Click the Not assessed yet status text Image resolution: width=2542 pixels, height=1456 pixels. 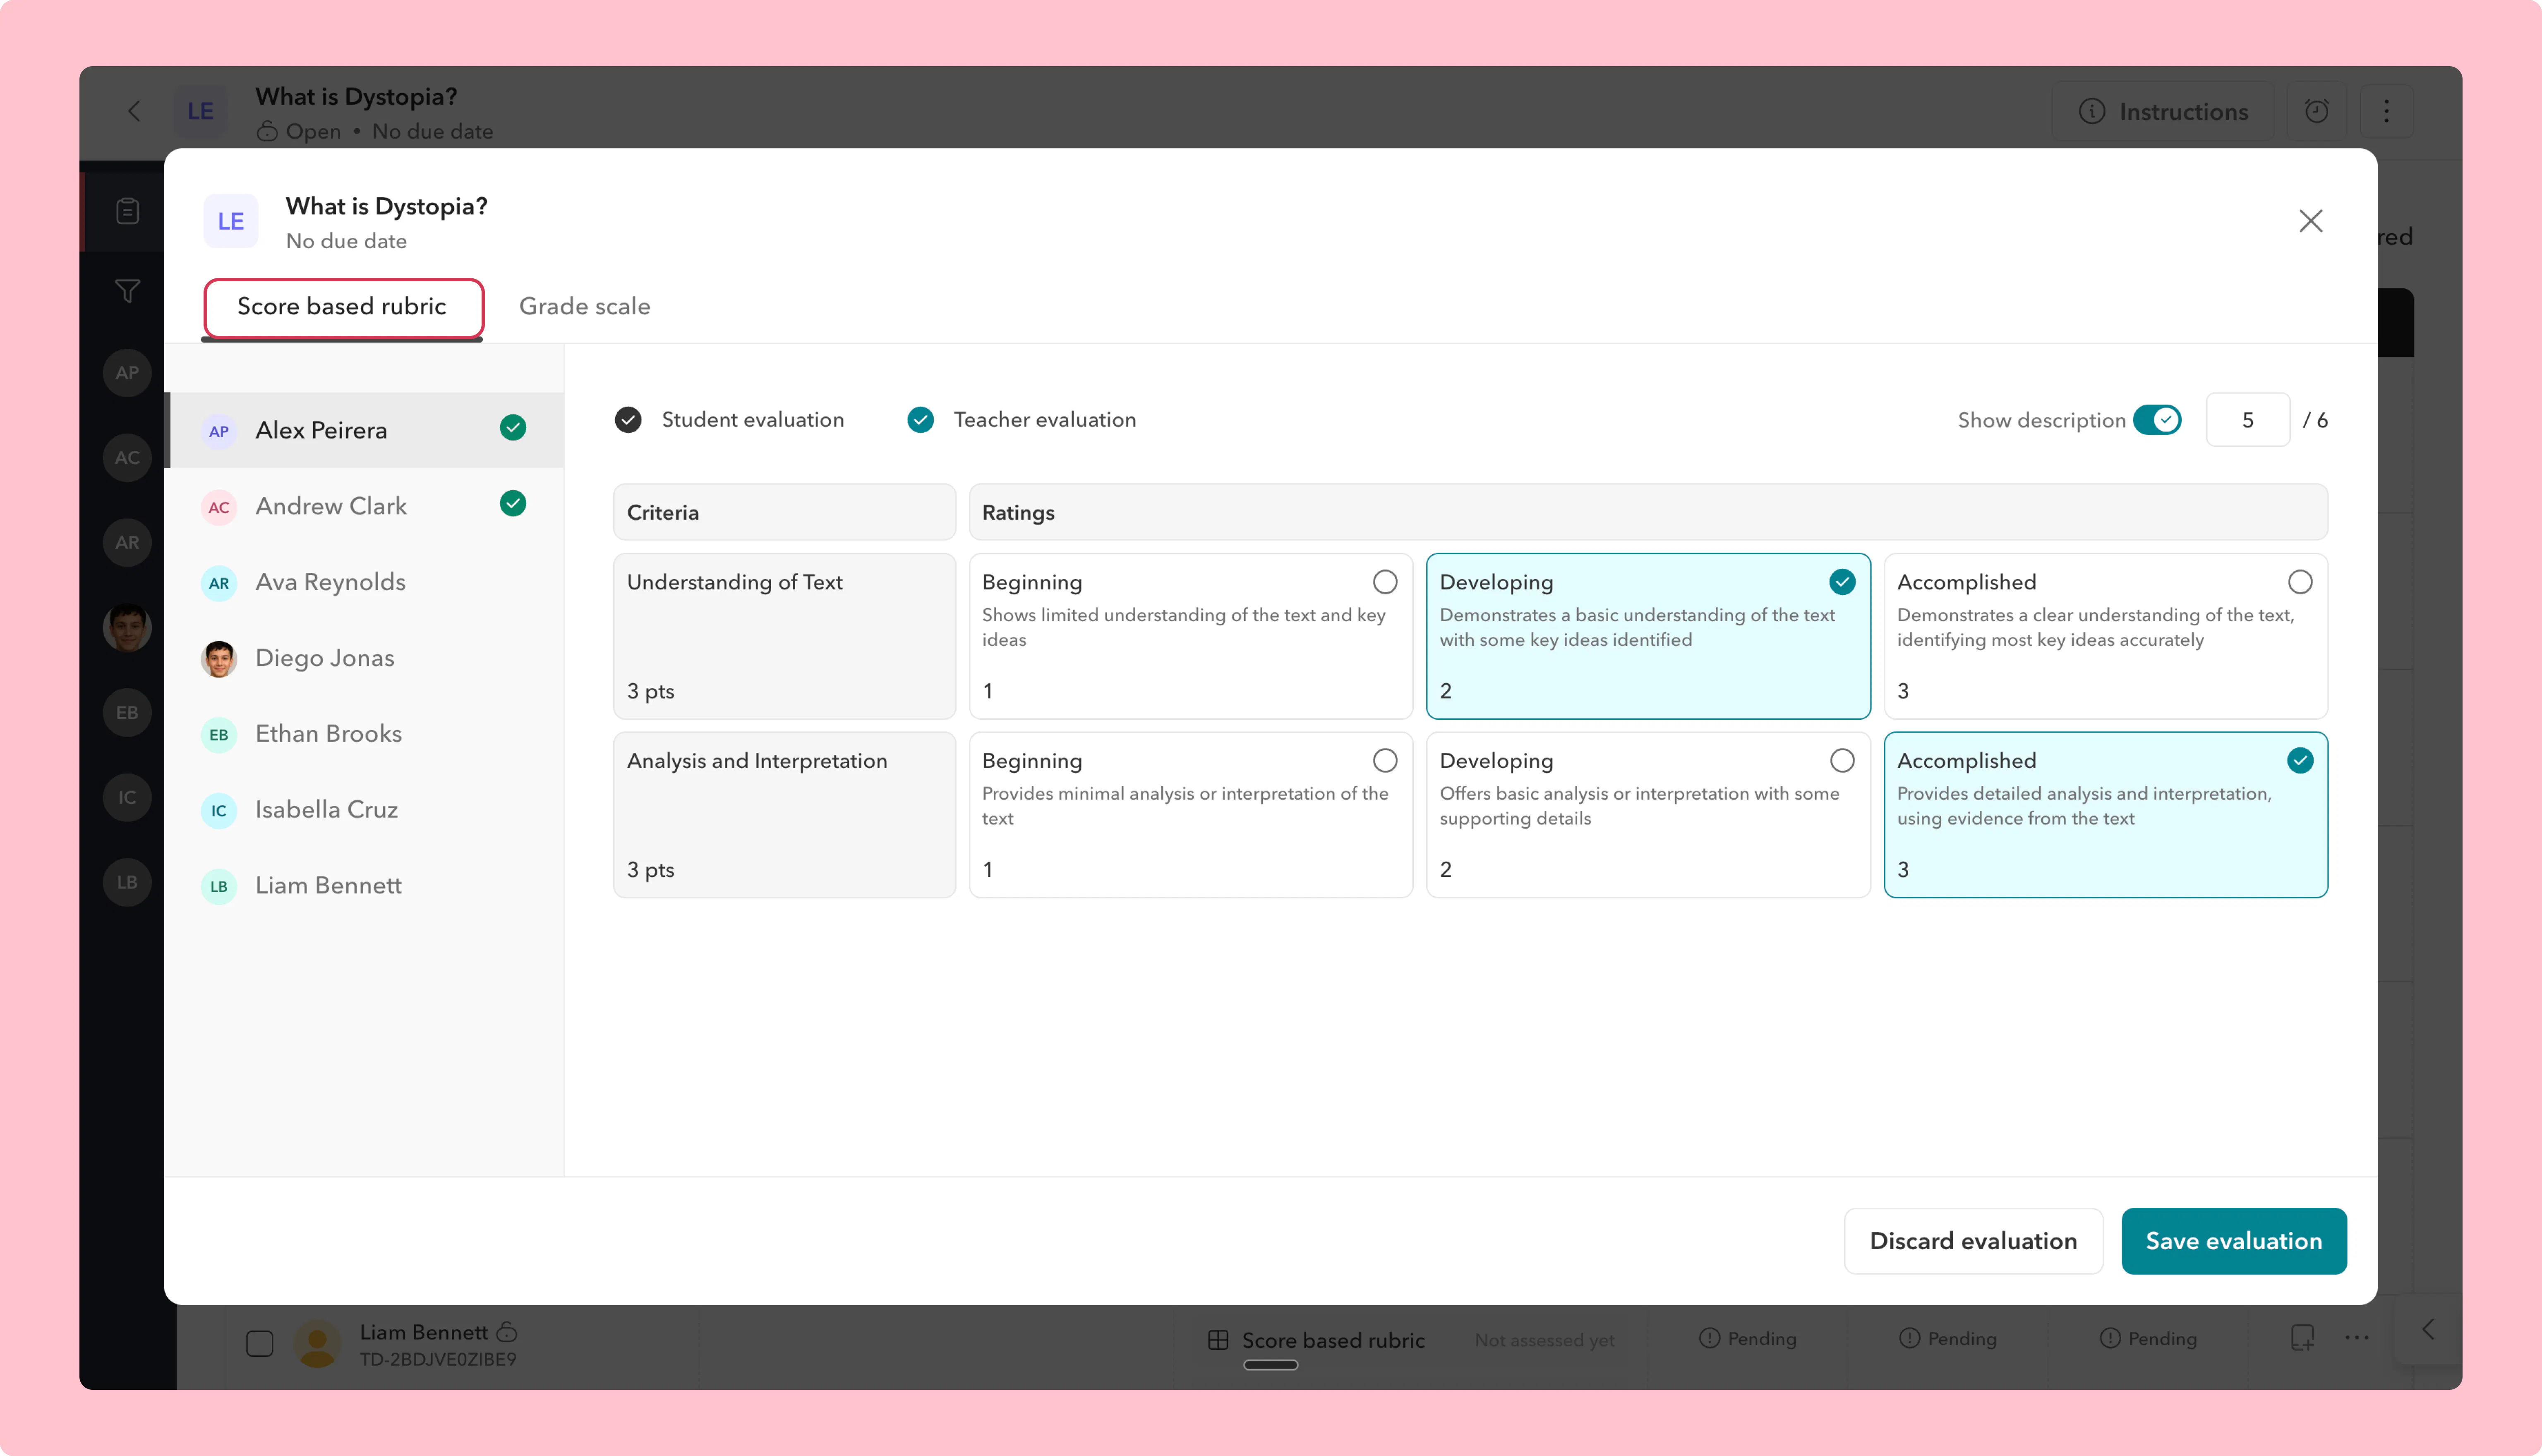pos(1544,1341)
